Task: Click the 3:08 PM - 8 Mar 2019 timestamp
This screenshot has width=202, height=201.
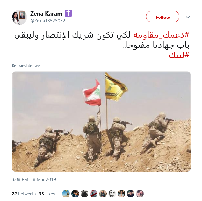Action: [34, 179]
